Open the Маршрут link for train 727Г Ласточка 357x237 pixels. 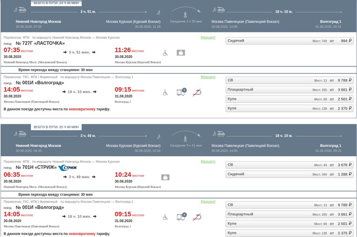click(208, 38)
